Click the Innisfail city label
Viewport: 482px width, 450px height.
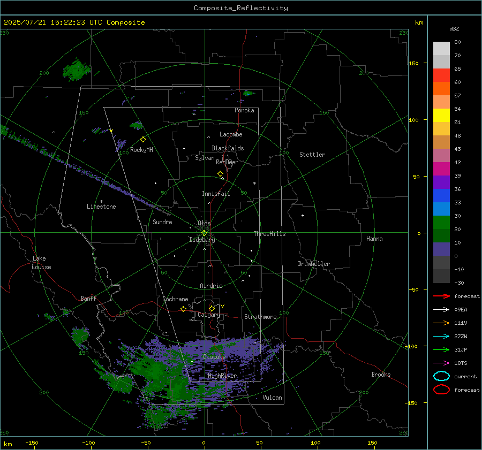tap(216, 194)
